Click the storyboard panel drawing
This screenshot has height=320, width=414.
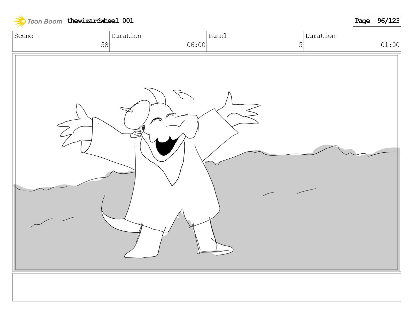point(207,162)
